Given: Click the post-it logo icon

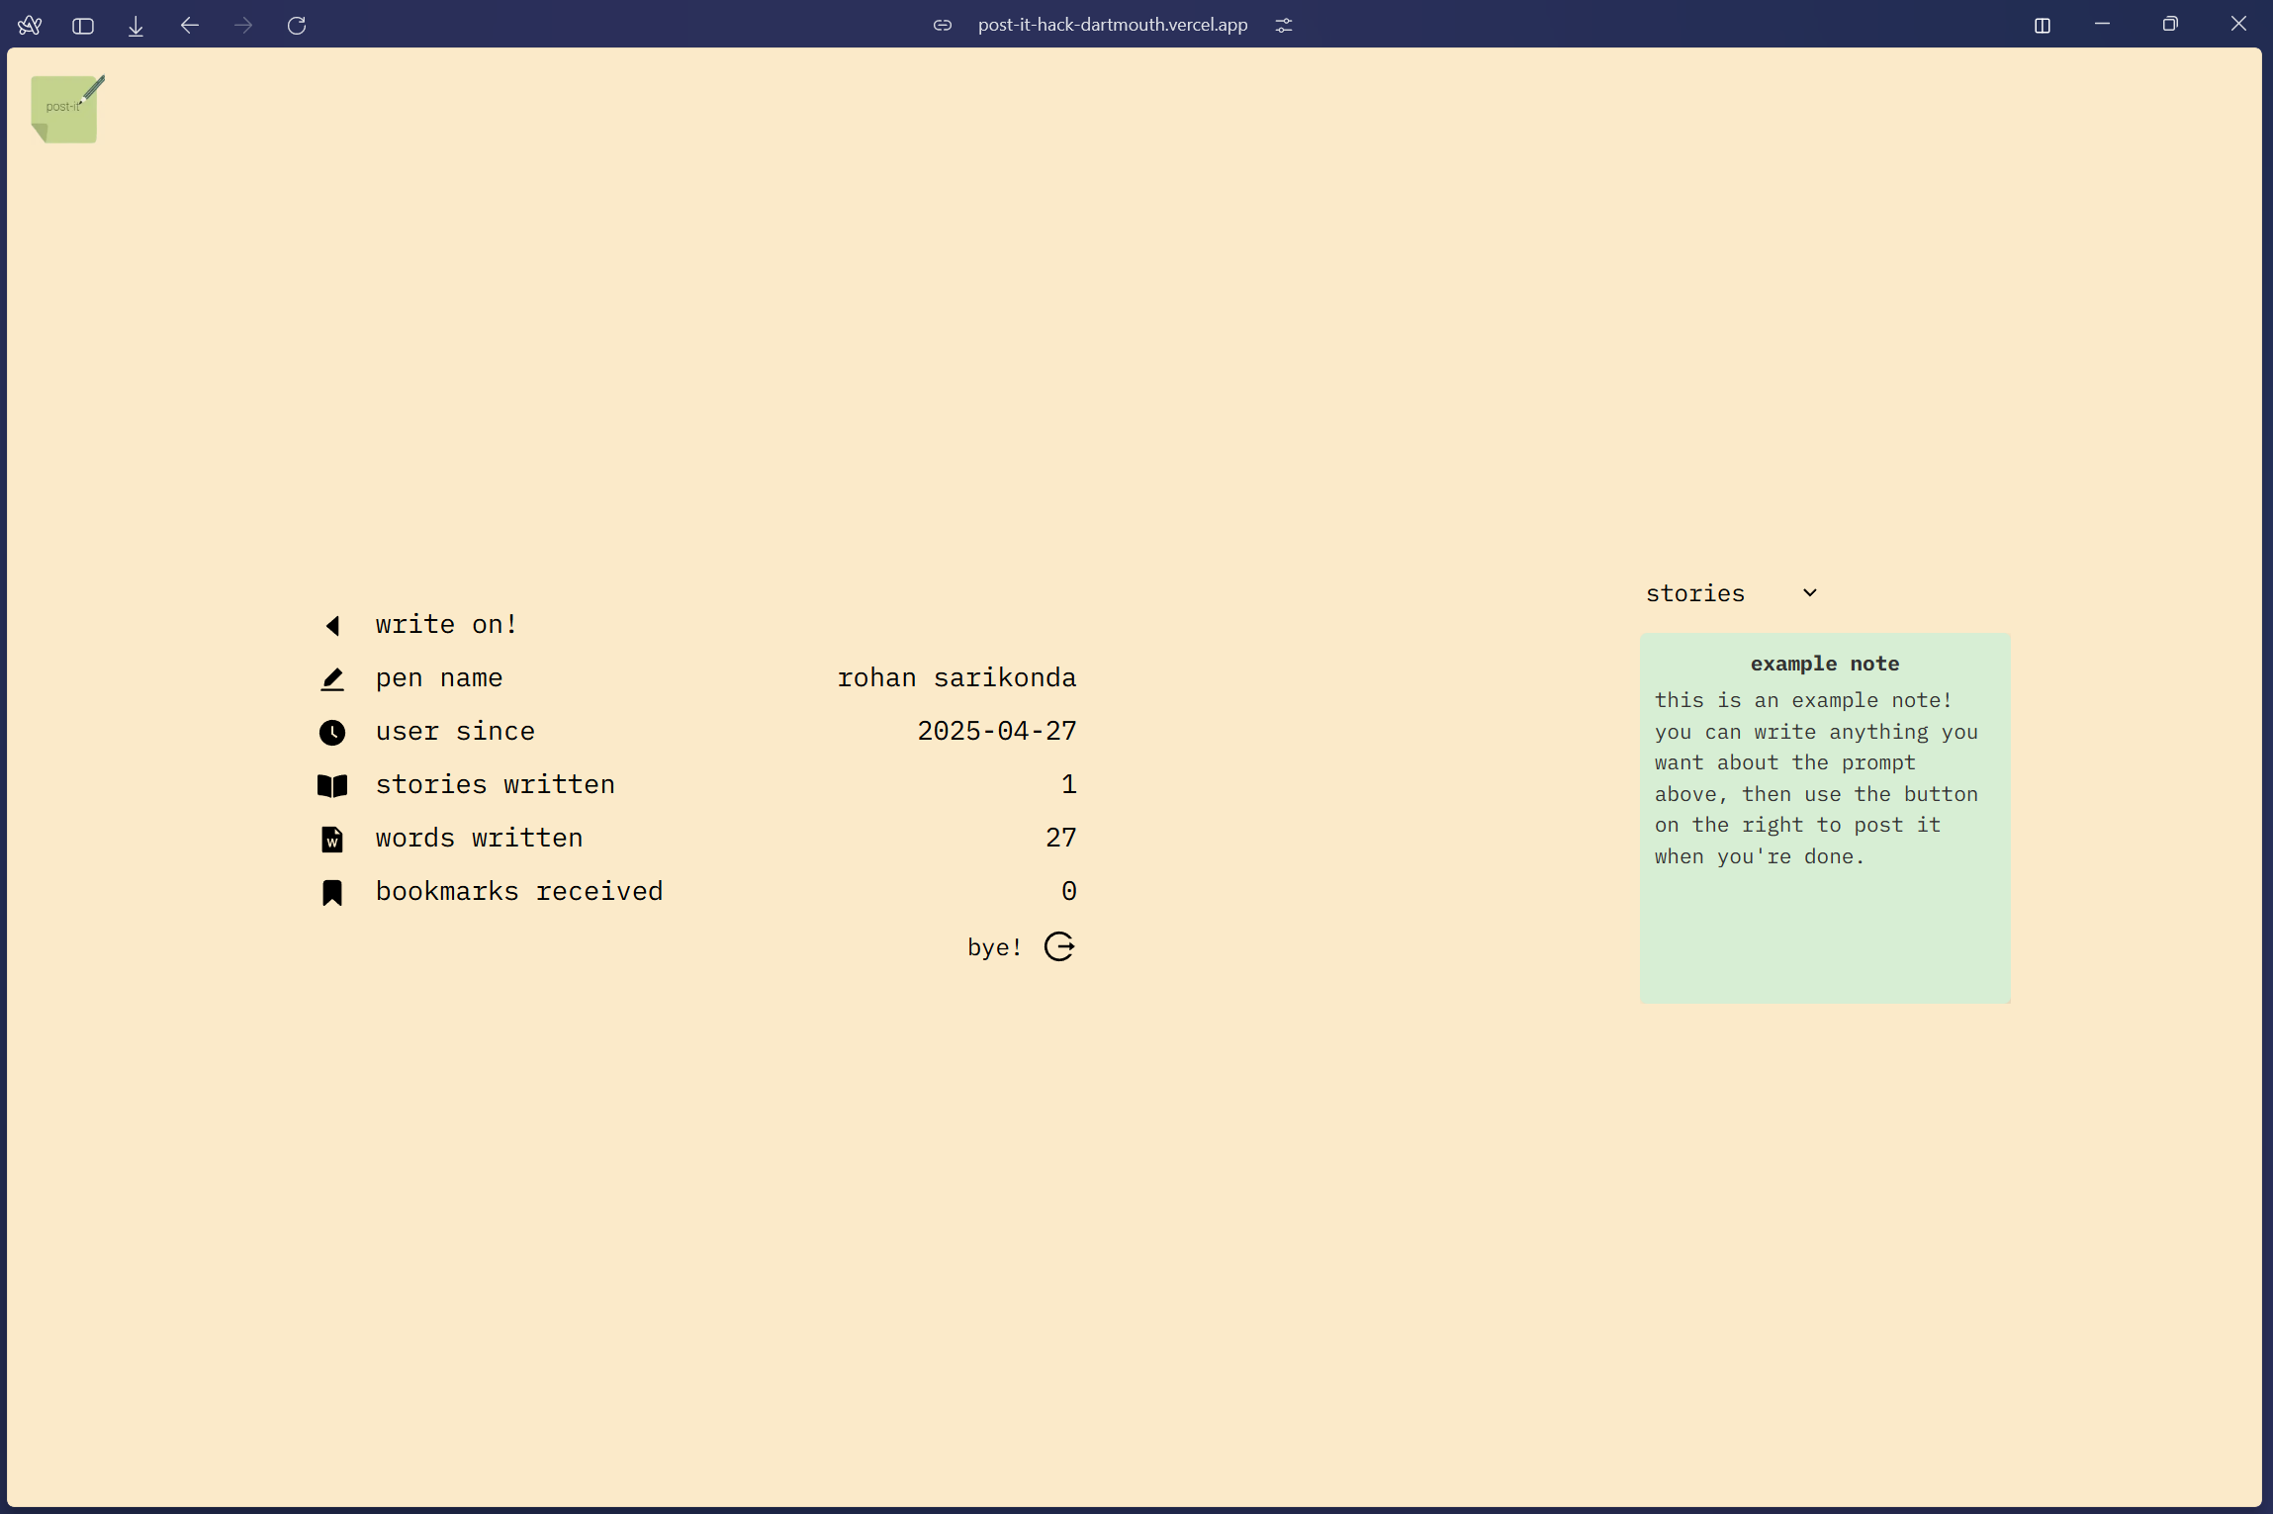Looking at the screenshot, I should point(65,109).
